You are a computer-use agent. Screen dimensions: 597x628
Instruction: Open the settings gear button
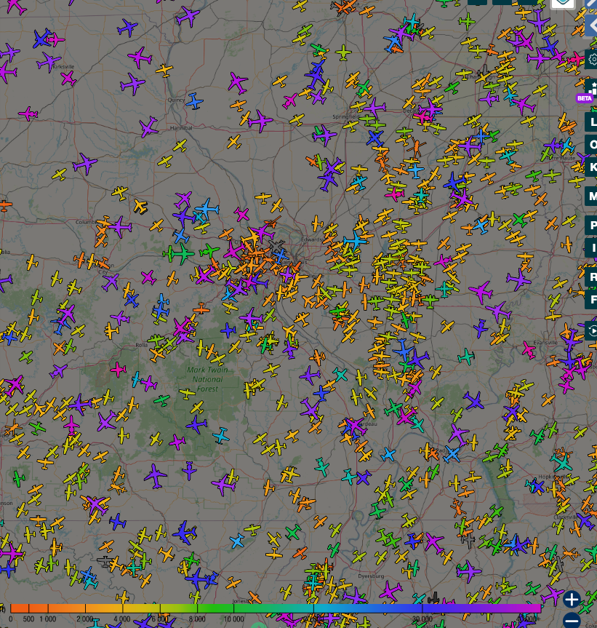tap(592, 60)
